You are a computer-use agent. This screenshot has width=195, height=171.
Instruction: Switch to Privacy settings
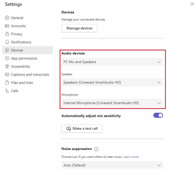pos(17,34)
